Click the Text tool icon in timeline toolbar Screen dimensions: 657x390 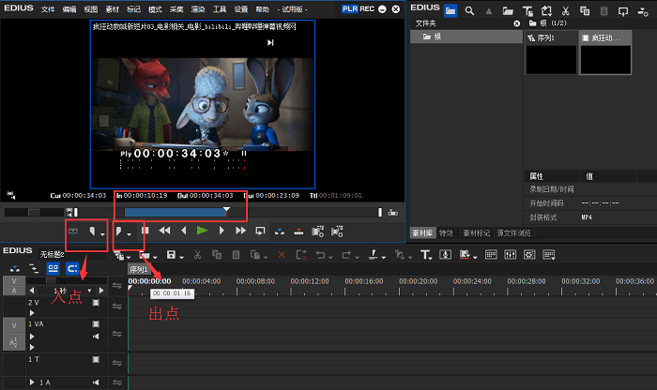pos(424,254)
